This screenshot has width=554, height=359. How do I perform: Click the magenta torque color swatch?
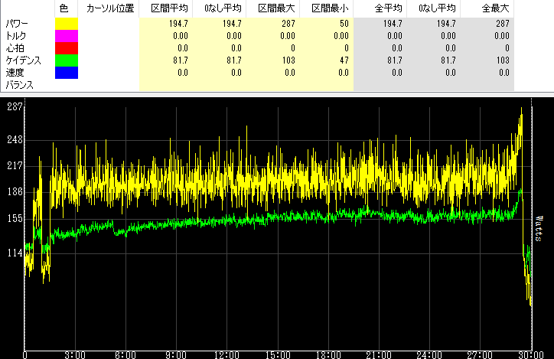click(67, 36)
